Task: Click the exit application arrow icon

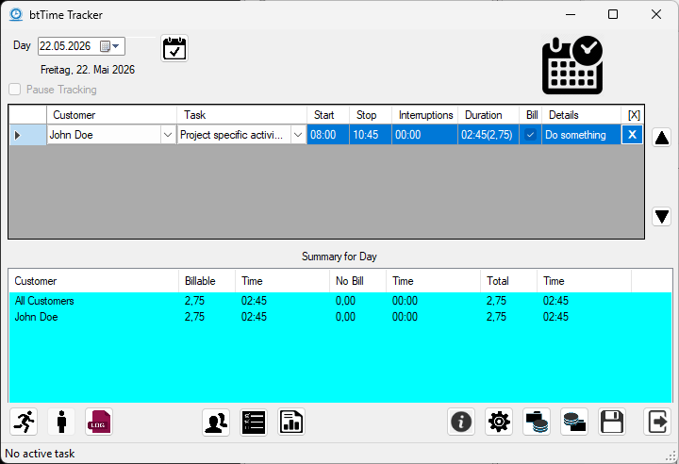Action: 657,422
